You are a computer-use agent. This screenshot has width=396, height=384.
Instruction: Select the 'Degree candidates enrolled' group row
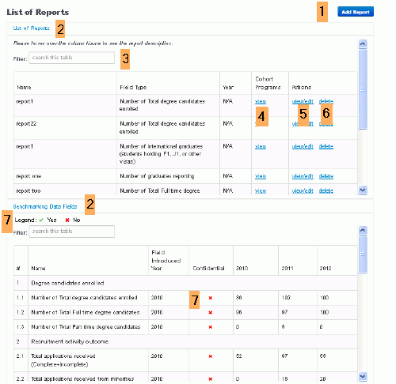(185, 283)
